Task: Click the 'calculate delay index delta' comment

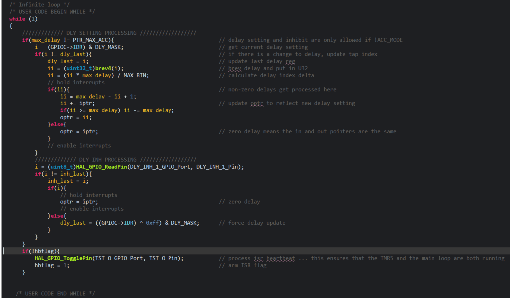Action: (x=266, y=75)
